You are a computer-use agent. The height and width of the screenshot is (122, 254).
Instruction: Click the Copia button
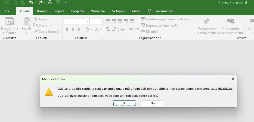(40, 25)
